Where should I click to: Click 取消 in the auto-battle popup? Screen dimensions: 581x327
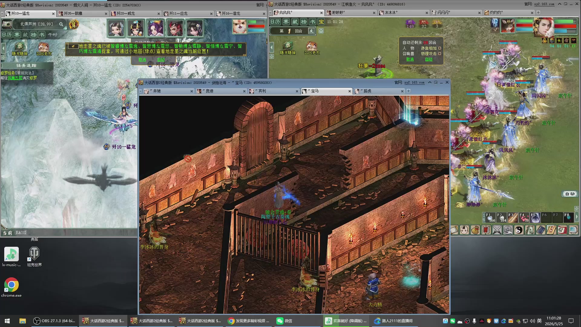tap(410, 59)
